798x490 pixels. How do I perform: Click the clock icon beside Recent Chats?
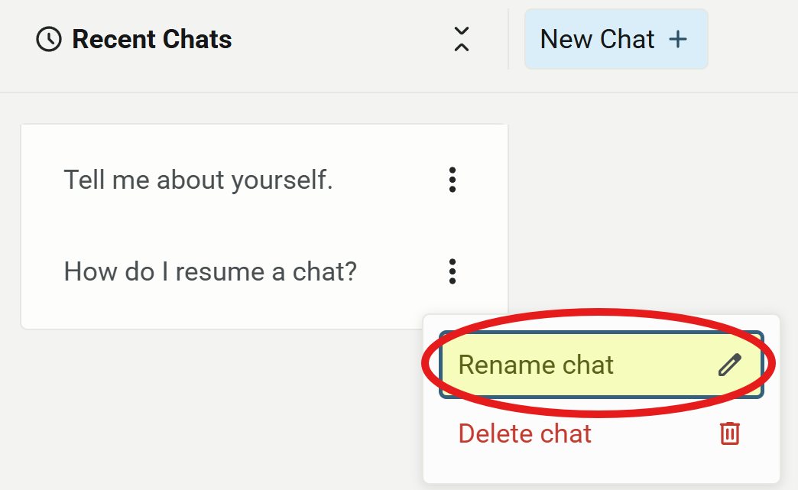click(x=47, y=38)
